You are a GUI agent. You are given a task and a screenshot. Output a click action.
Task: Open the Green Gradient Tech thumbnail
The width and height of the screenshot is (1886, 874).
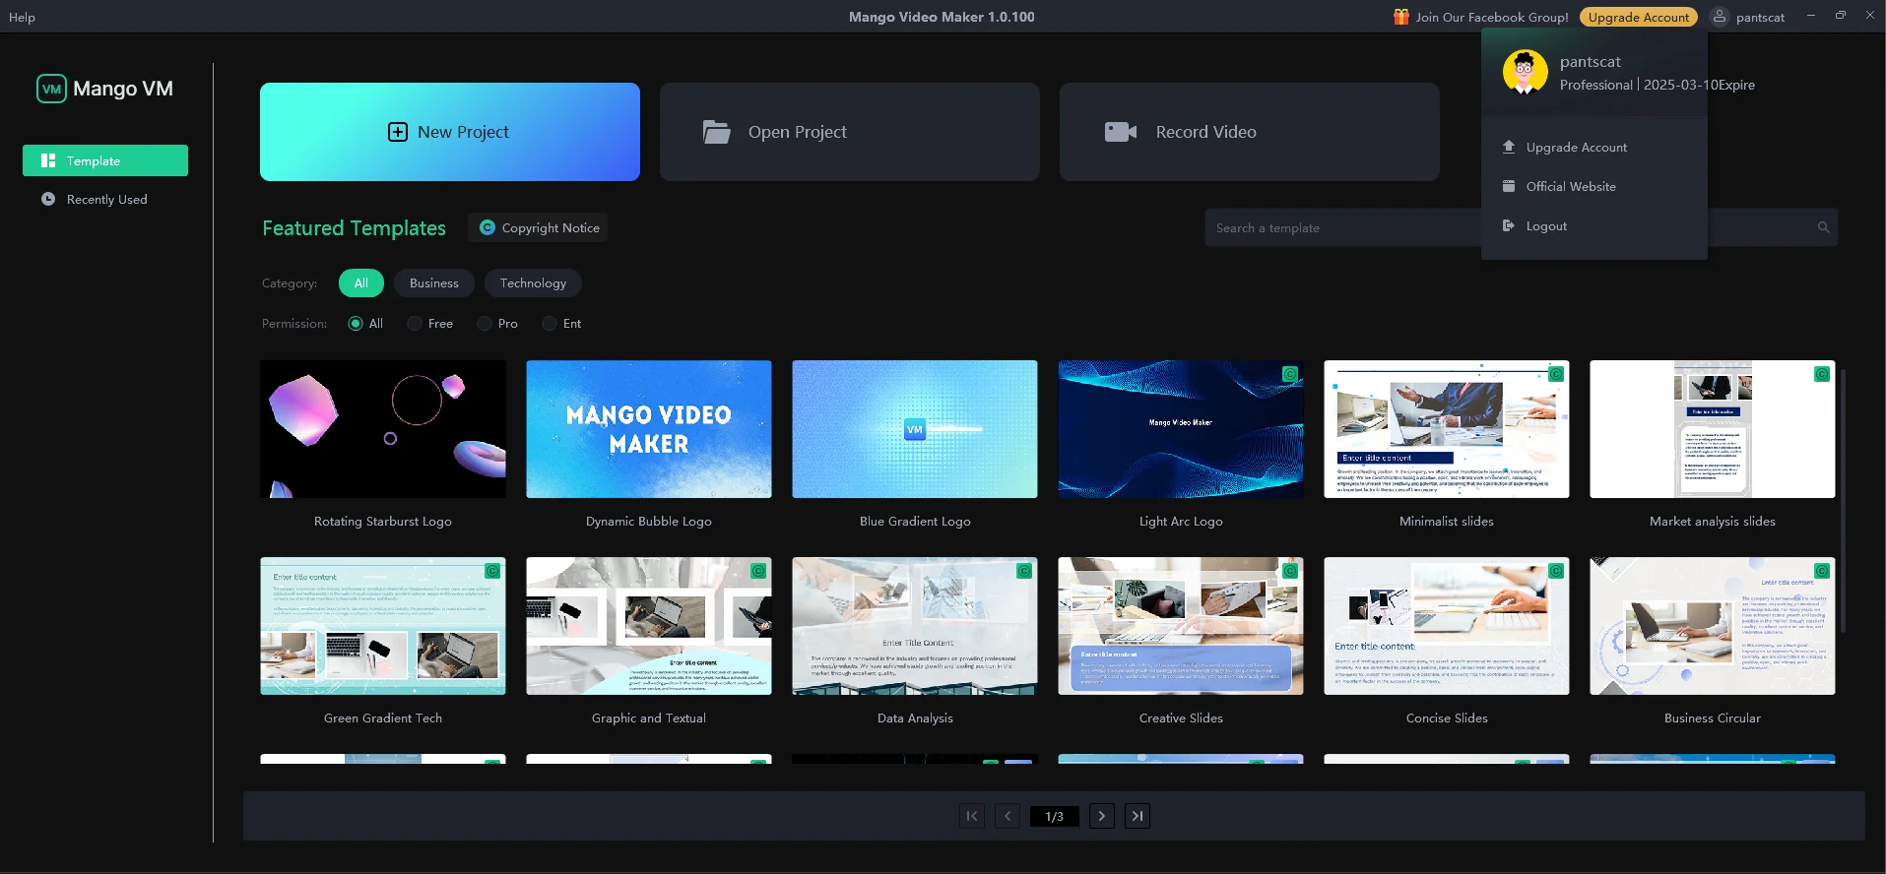383,626
